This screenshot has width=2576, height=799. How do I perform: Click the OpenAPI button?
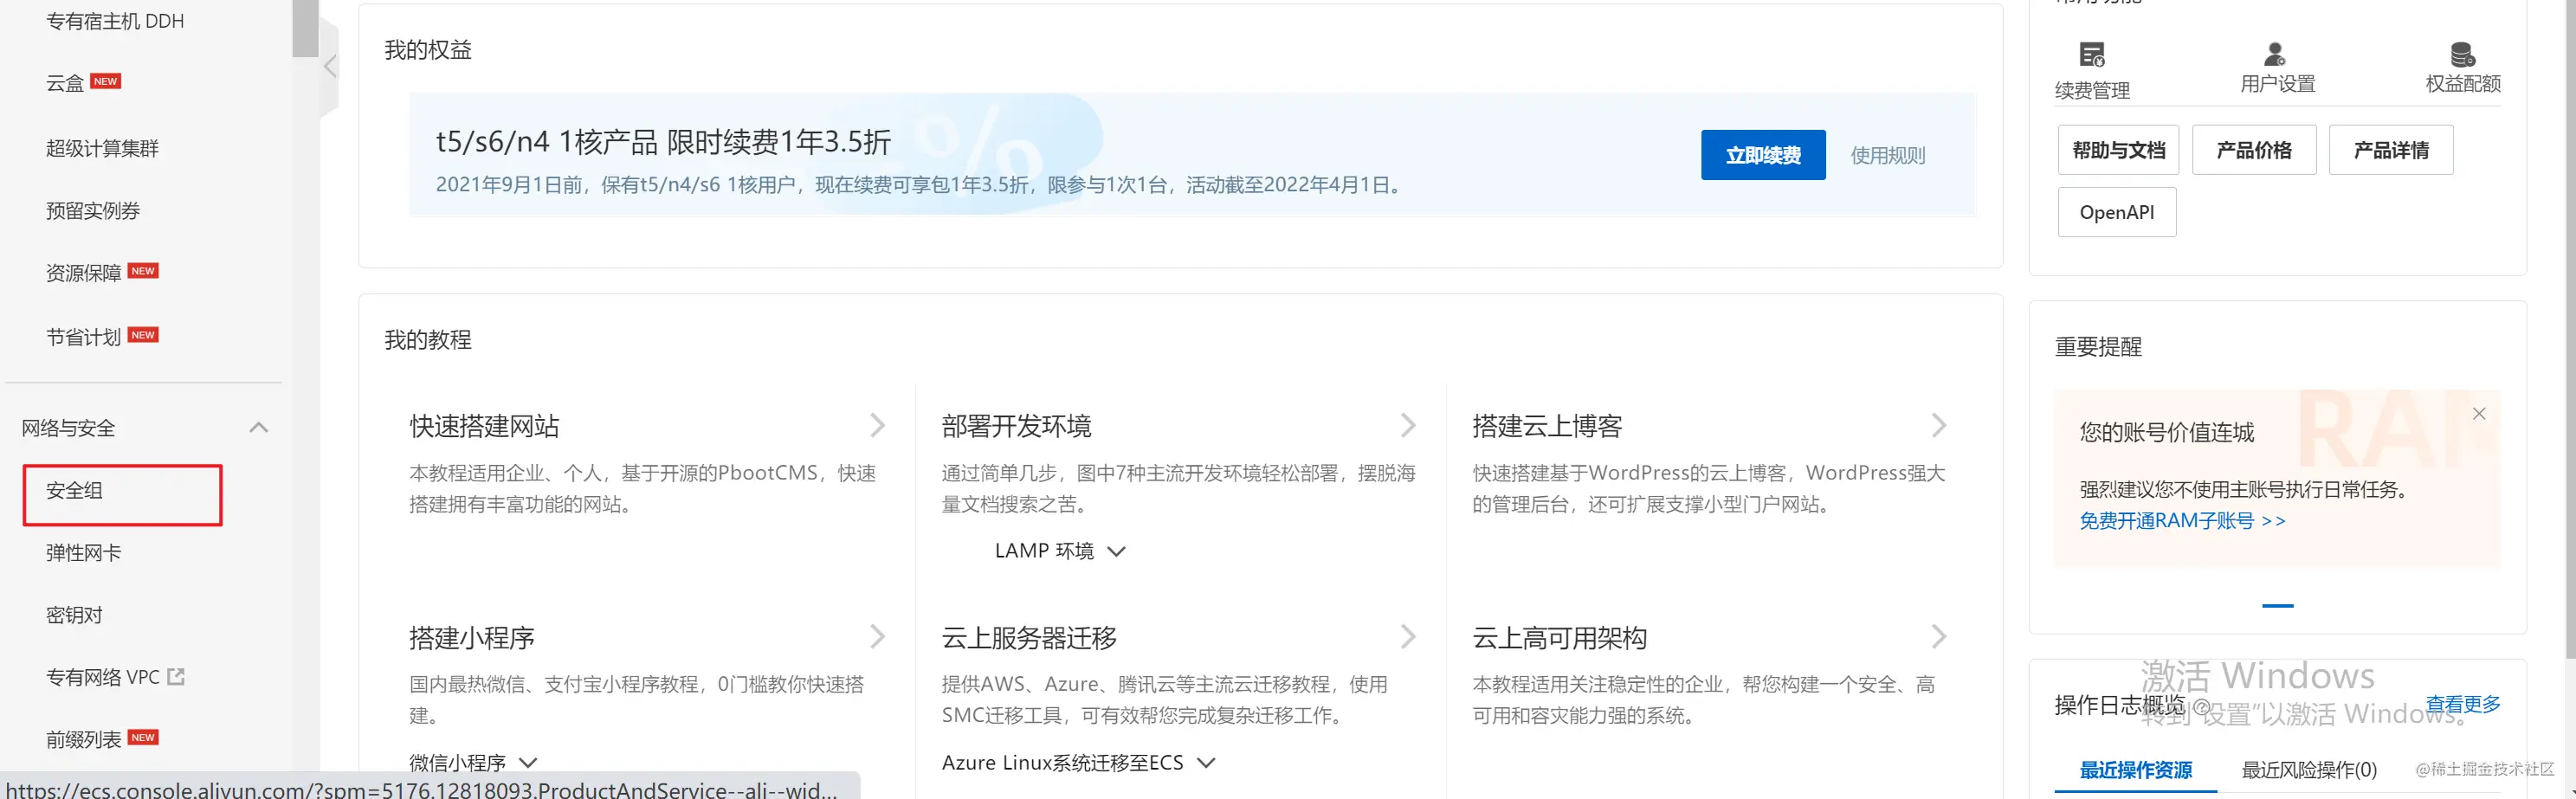[2117, 212]
